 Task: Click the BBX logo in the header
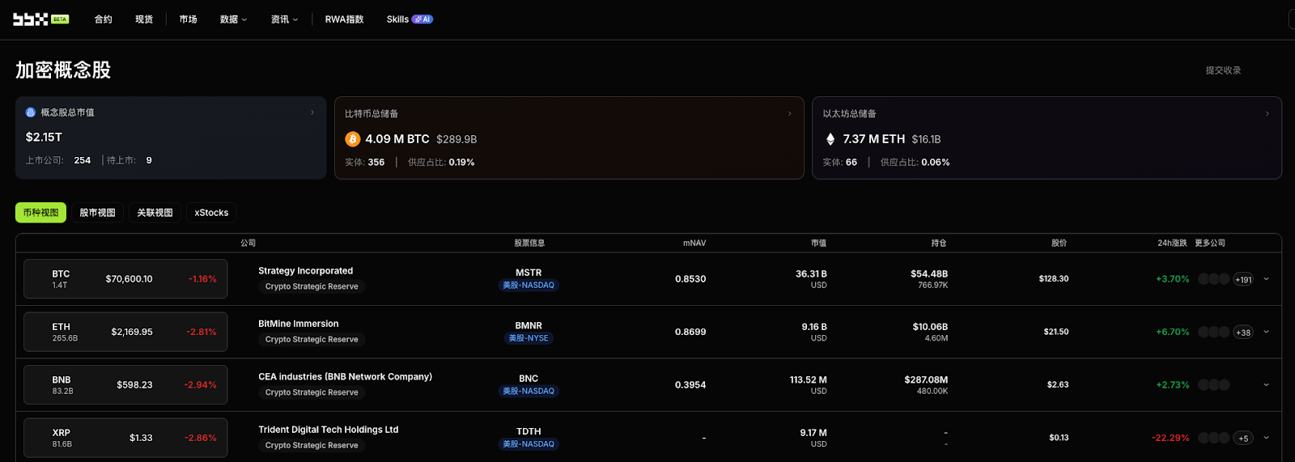[31, 19]
